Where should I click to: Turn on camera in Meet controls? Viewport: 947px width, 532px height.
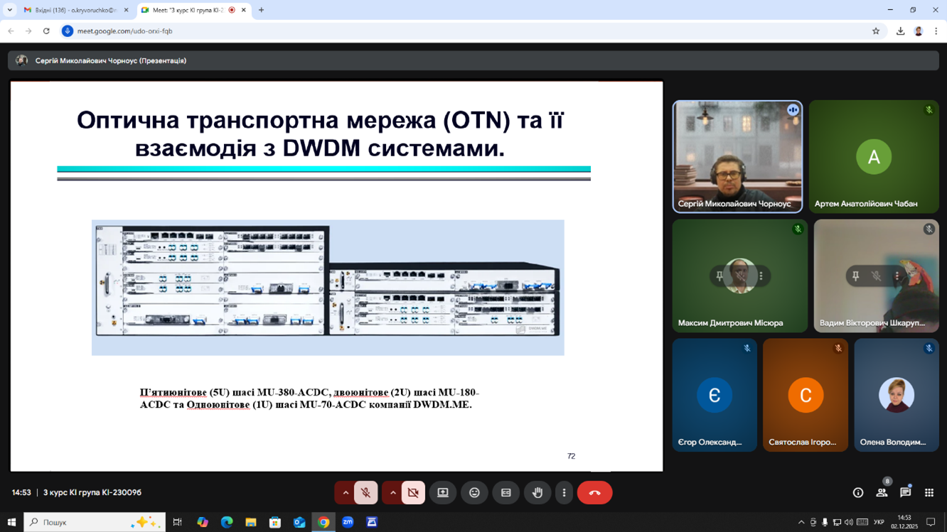(x=413, y=493)
